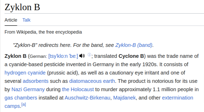This screenshot has height=112, width=204.
Task: Select the gas chambers link
Action: coord(21,98)
